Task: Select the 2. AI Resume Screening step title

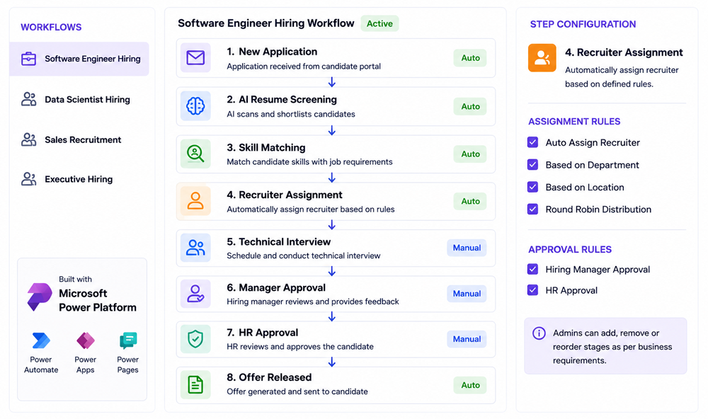Action: (x=282, y=99)
